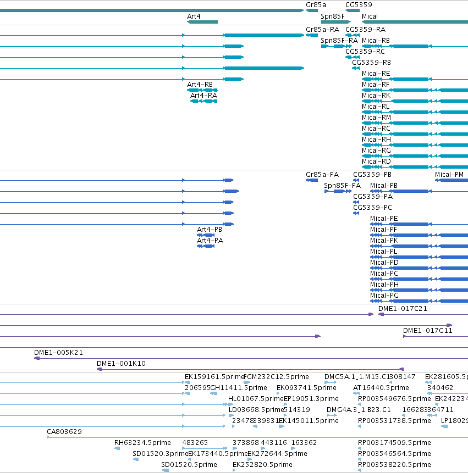Click the Spn85F-PA protein feature
Viewport: 468px width, 473px height.
[338, 191]
